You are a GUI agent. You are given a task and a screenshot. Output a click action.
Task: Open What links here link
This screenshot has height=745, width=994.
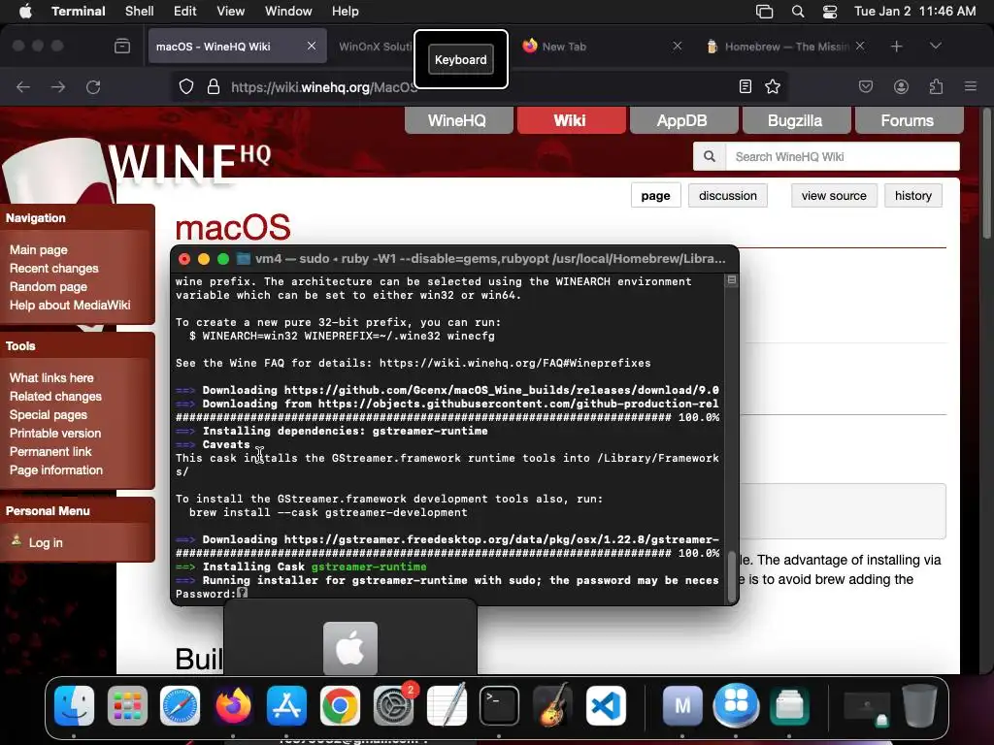[51, 377]
